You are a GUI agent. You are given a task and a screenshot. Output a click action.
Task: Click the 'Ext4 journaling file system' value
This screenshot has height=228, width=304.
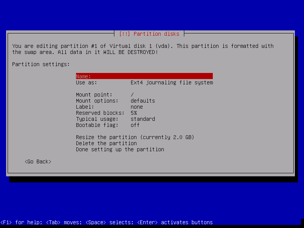point(172,82)
